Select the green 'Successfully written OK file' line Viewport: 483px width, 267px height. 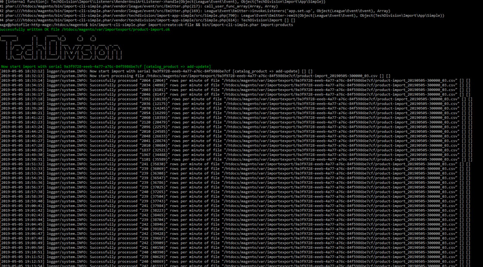tap(85, 30)
